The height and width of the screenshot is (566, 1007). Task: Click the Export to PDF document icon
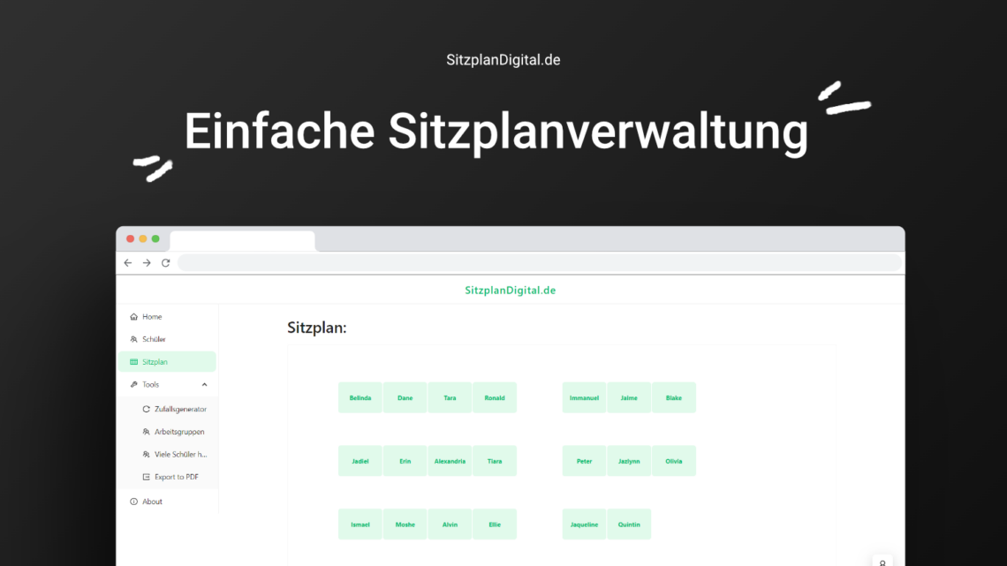(x=147, y=476)
